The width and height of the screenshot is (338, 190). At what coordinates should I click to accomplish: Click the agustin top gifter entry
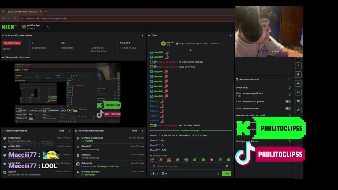pyautogui.click(x=168, y=44)
